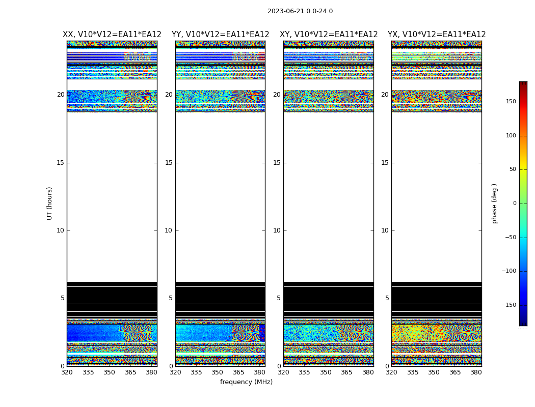Click colorbar tick value −100
This screenshot has width=535, height=407.
tap(509, 271)
